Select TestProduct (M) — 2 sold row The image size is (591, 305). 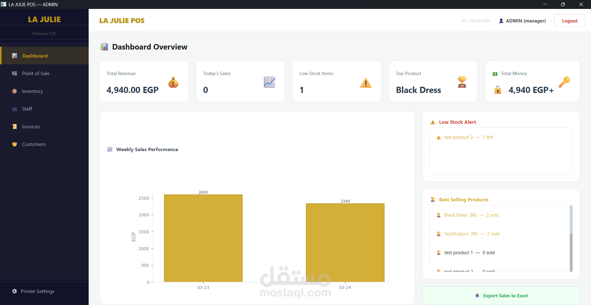500,234
